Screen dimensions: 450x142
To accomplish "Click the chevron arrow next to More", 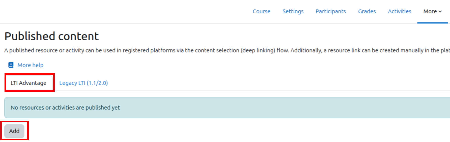I will coord(440,12).
